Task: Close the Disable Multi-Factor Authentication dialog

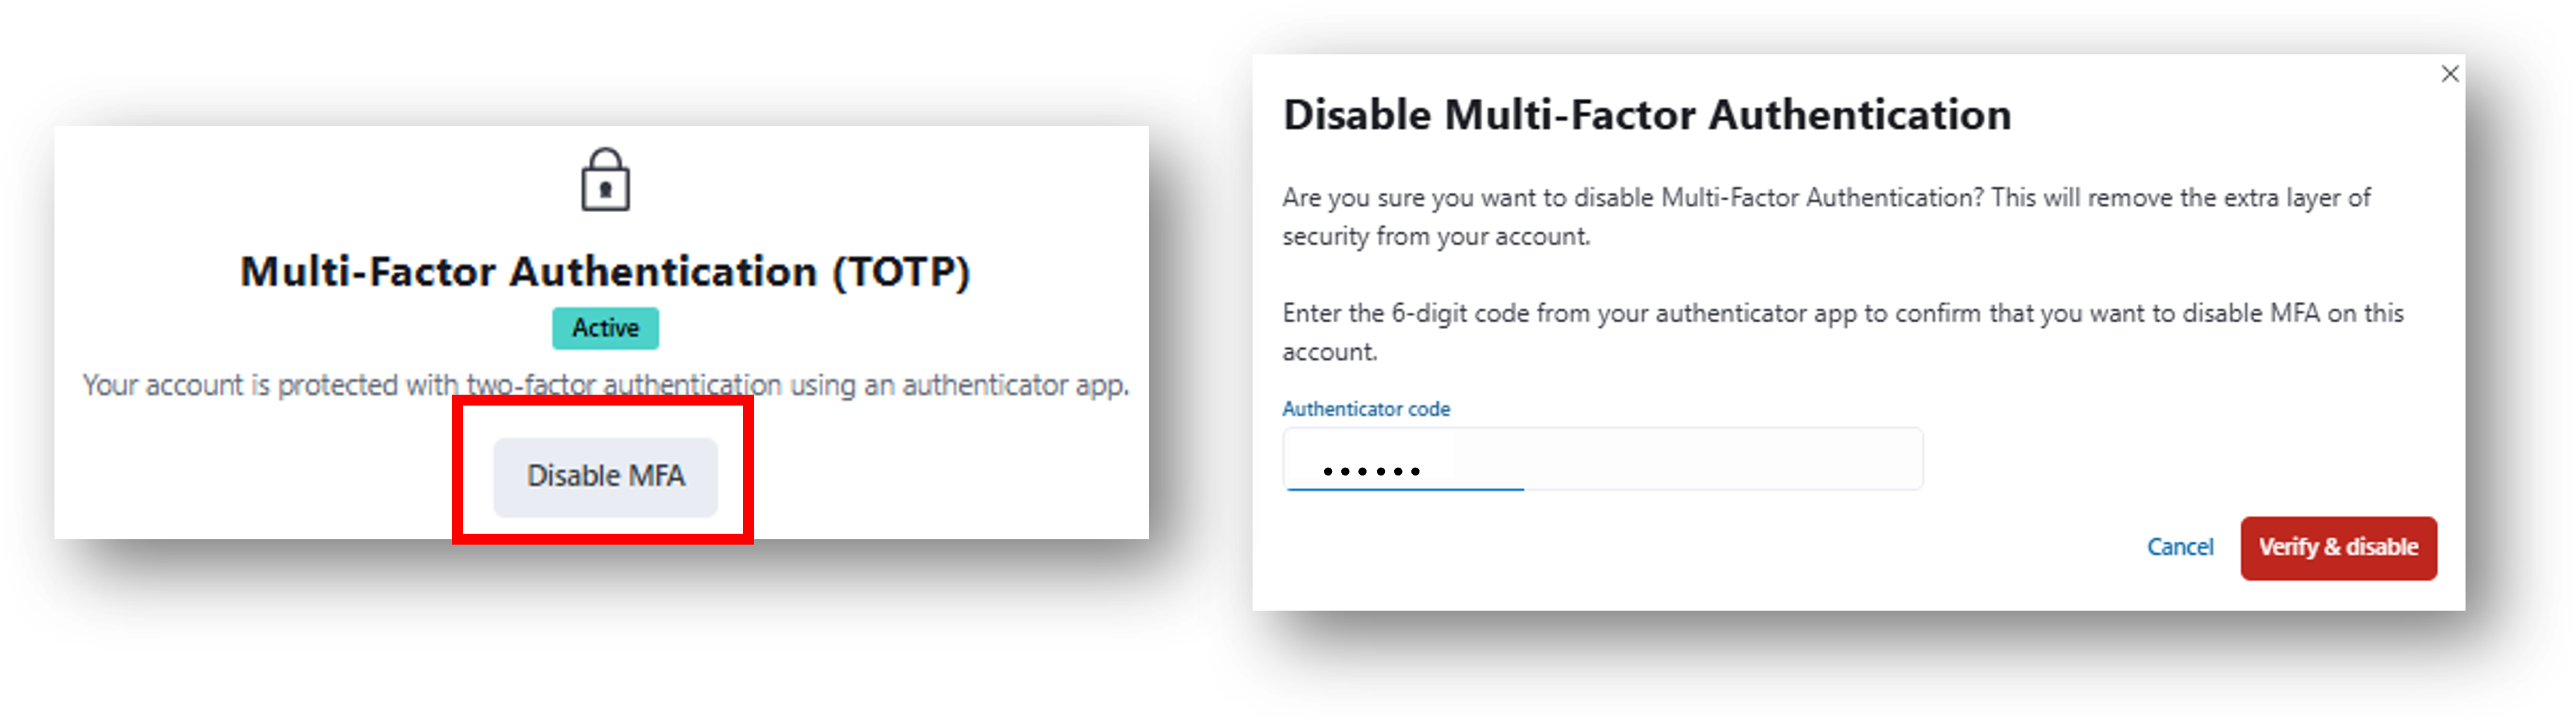Action: (x=2449, y=74)
